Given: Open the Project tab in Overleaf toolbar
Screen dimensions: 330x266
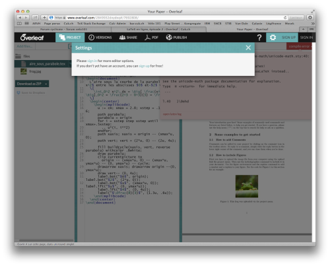Looking at the screenshot, I should tap(70, 38).
